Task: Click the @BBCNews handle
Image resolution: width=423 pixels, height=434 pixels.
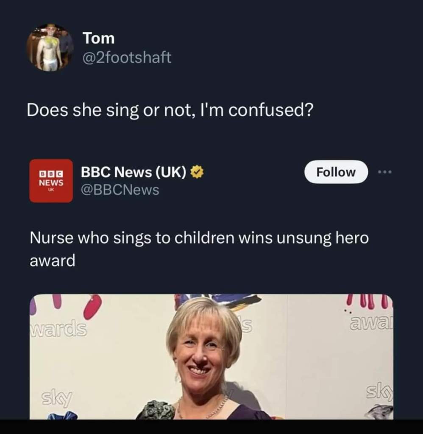Action: (x=120, y=190)
